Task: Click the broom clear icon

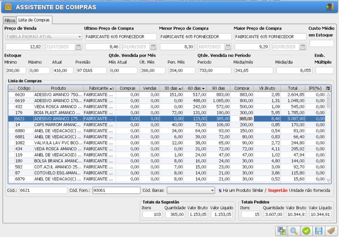Action: 331,231
